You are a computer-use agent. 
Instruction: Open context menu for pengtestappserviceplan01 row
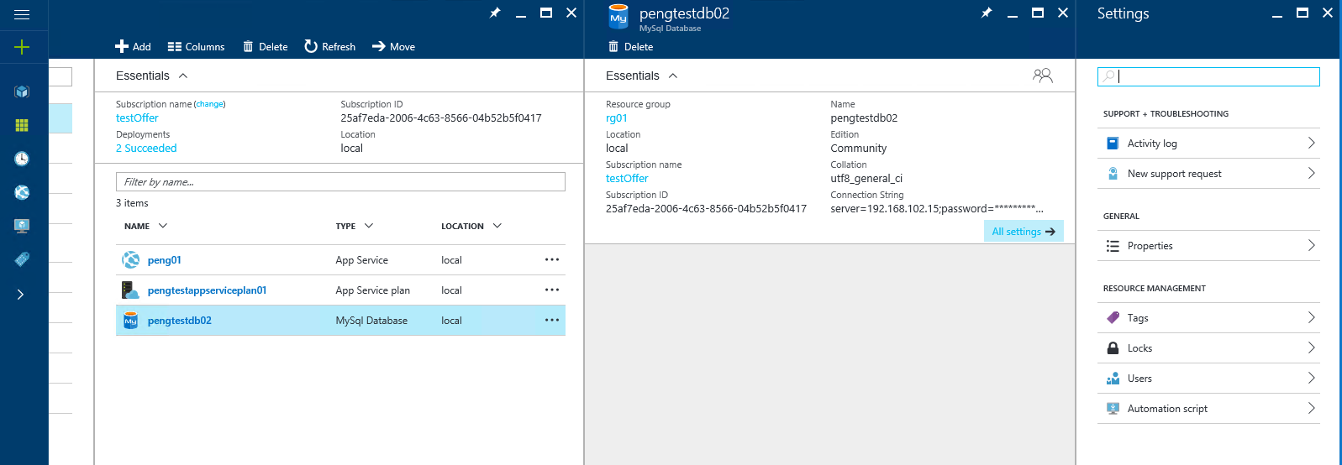(x=552, y=290)
